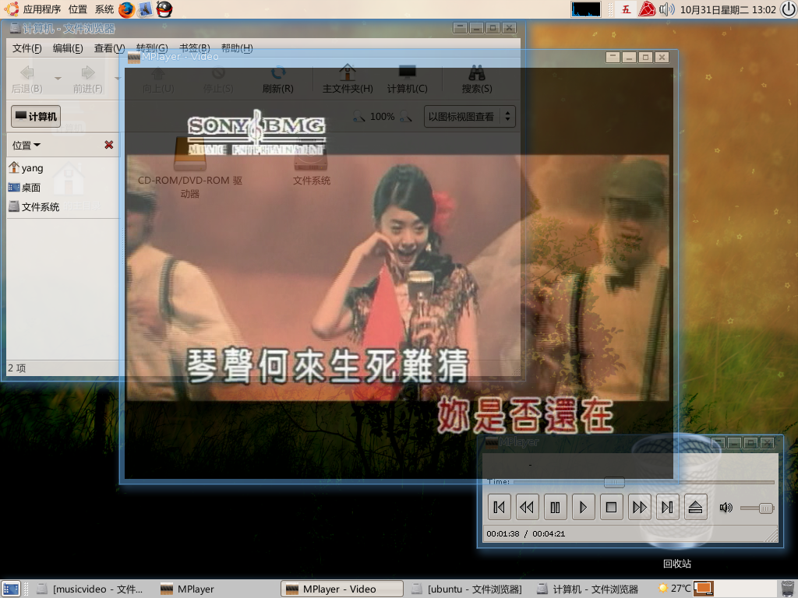Expand the back history dropdown arrow
798x598 pixels.
(58, 79)
